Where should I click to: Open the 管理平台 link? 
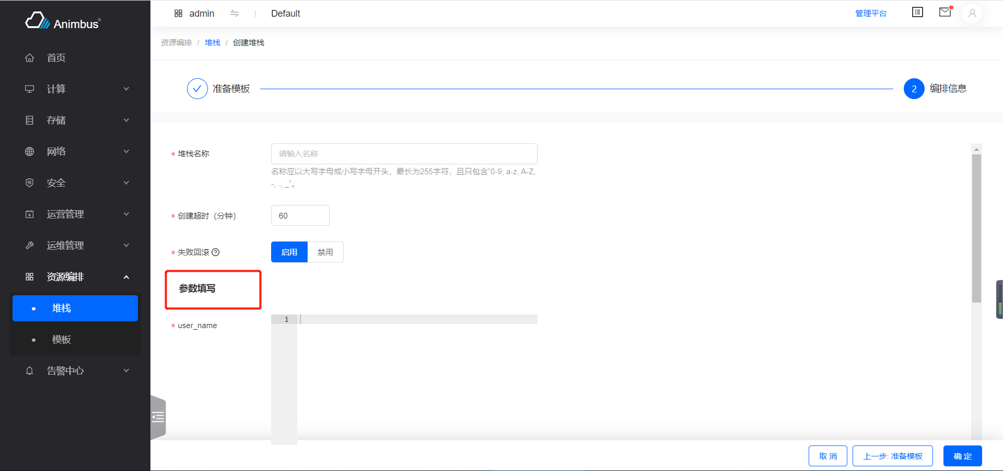[x=871, y=14]
